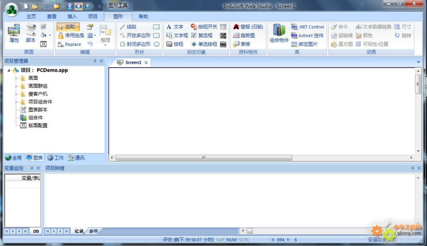The height and width of the screenshot is (246, 427).
Task: Apply the 可视性/位置 visibility animation
Action: (x=372, y=44)
